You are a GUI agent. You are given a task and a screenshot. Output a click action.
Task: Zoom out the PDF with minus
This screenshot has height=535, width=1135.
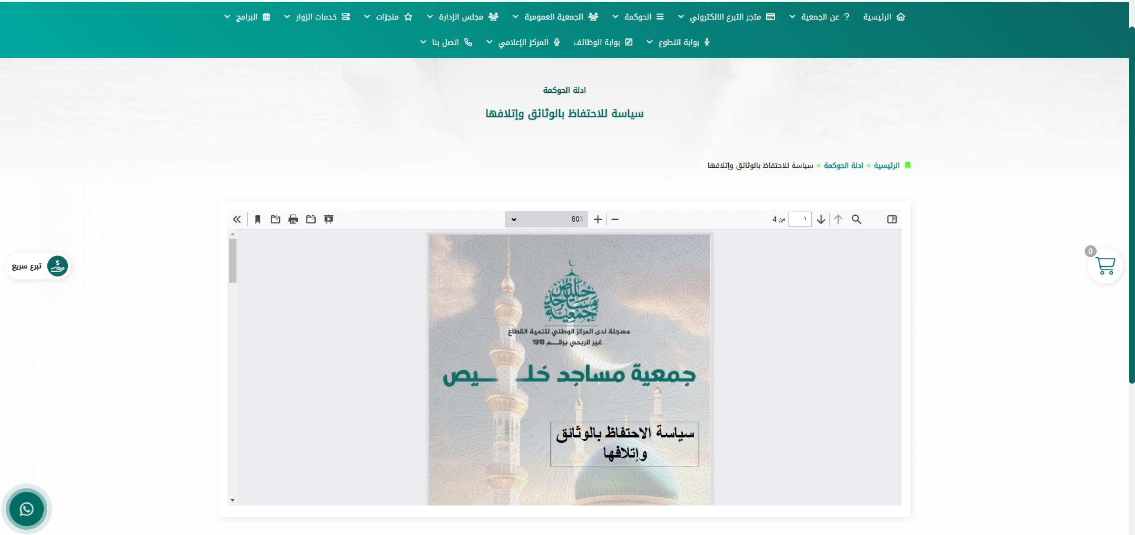pyautogui.click(x=615, y=219)
